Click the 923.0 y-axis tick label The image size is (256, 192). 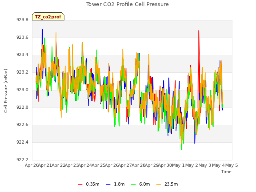22,90
